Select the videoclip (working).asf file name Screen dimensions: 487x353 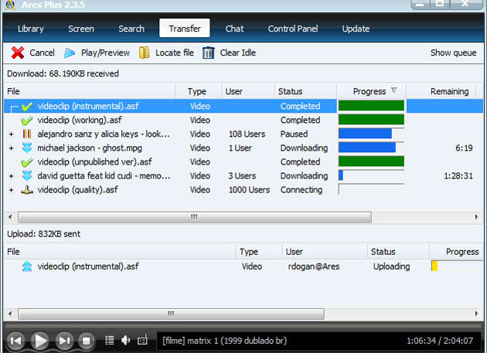coord(80,120)
